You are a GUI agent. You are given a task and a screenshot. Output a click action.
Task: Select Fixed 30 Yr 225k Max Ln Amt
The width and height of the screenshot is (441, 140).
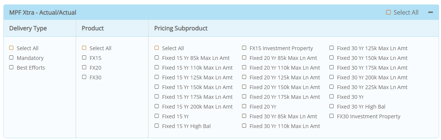click(x=332, y=87)
